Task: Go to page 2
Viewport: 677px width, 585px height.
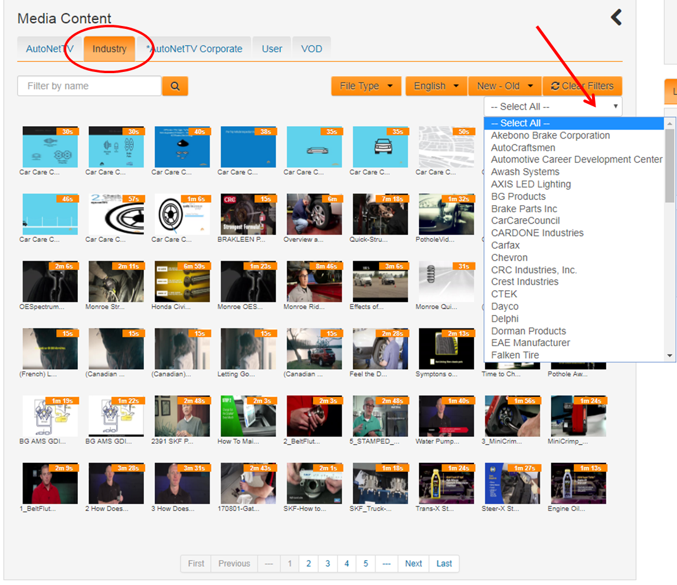Action: tap(309, 563)
